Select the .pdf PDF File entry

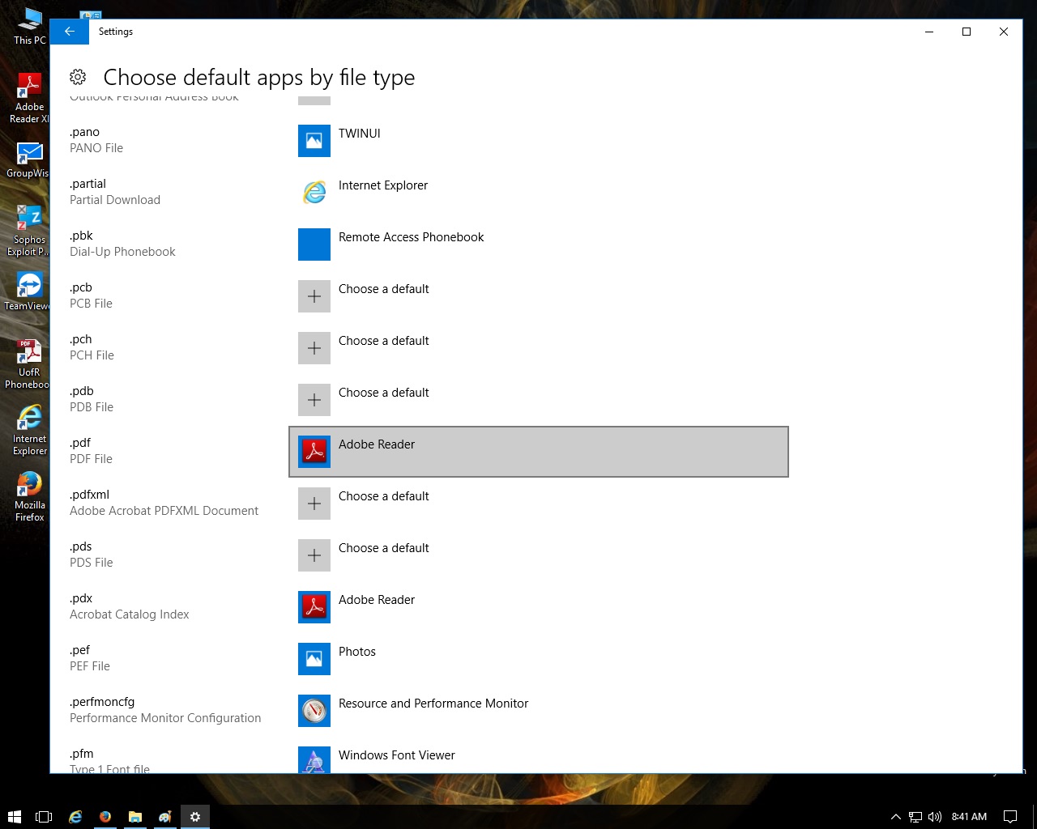[91, 451]
